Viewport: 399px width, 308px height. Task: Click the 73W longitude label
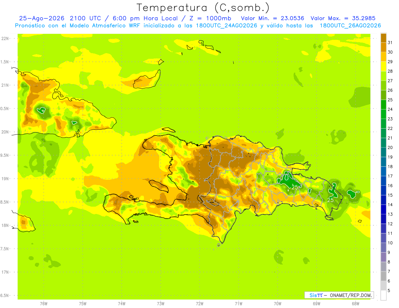click(x=161, y=304)
